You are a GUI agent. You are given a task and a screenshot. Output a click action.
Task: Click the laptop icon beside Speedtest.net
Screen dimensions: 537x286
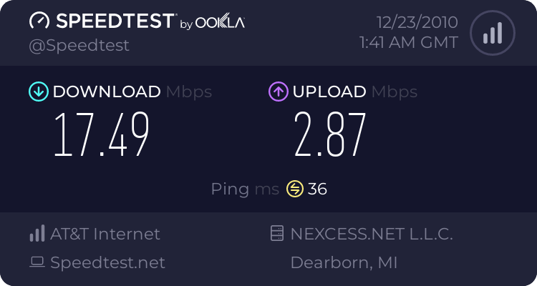(x=37, y=262)
